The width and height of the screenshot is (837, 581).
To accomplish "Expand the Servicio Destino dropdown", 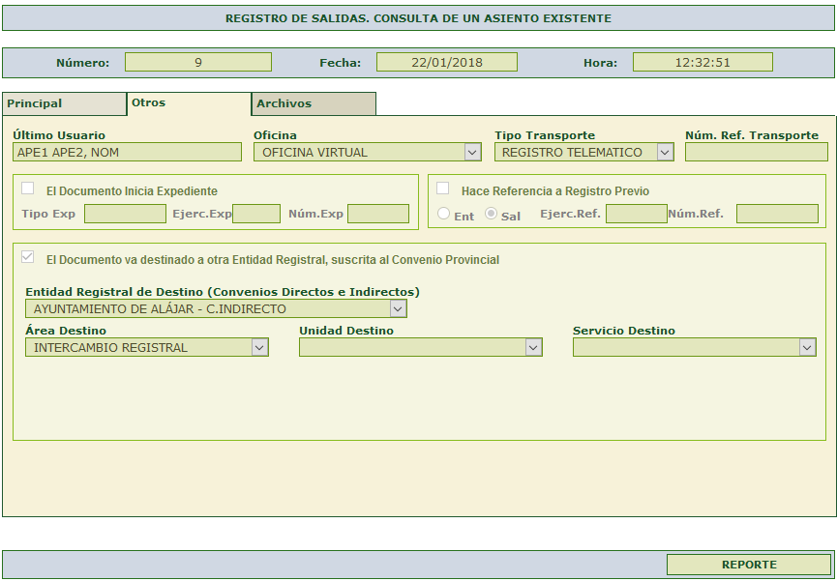I will pyautogui.click(x=695, y=347).
